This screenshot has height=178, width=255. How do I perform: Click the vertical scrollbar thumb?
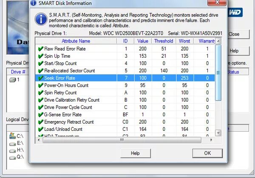point(218,73)
